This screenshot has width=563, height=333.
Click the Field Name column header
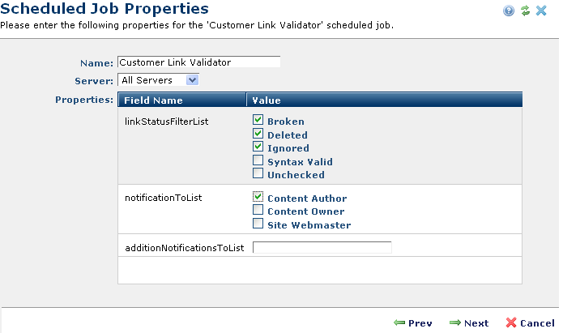(153, 100)
